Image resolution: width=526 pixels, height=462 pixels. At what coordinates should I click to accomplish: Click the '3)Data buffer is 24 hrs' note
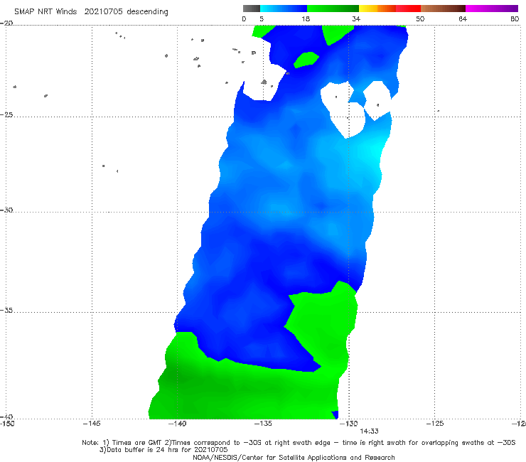click(163, 450)
